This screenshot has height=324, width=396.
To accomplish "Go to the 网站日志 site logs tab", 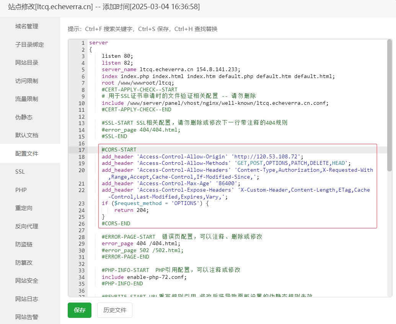I will click(x=27, y=299).
